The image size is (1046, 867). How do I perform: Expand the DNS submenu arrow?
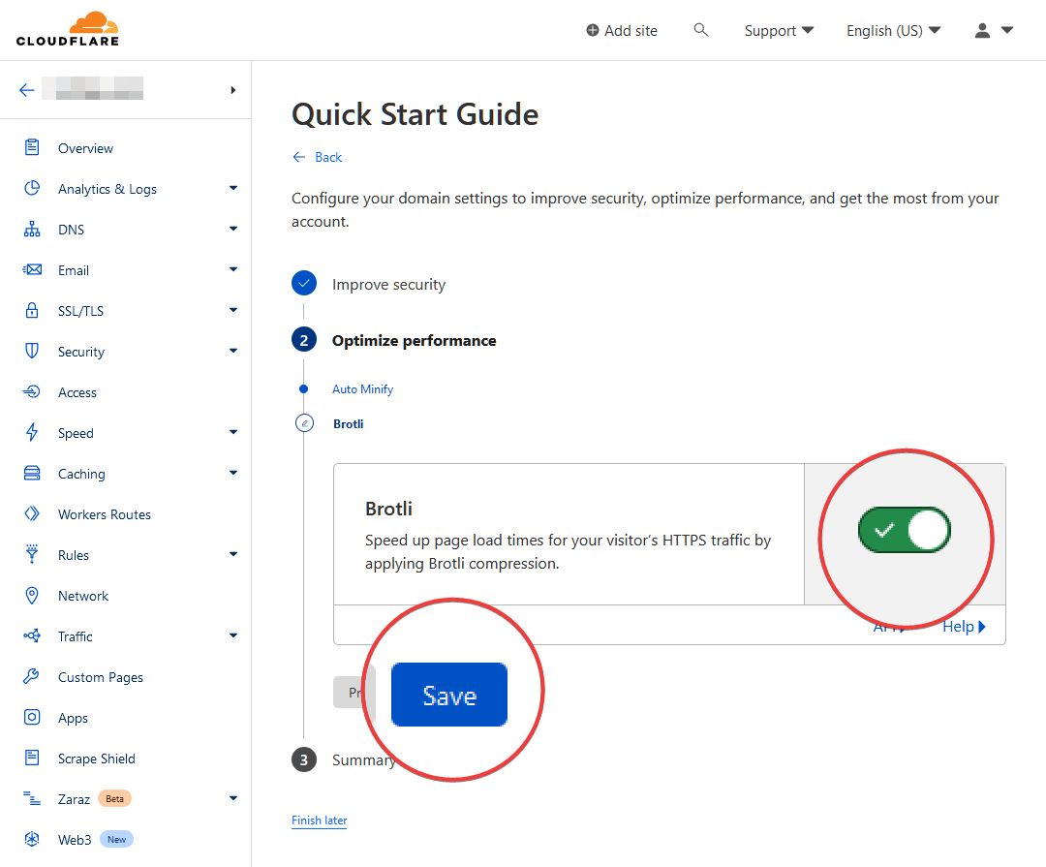[233, 229]
